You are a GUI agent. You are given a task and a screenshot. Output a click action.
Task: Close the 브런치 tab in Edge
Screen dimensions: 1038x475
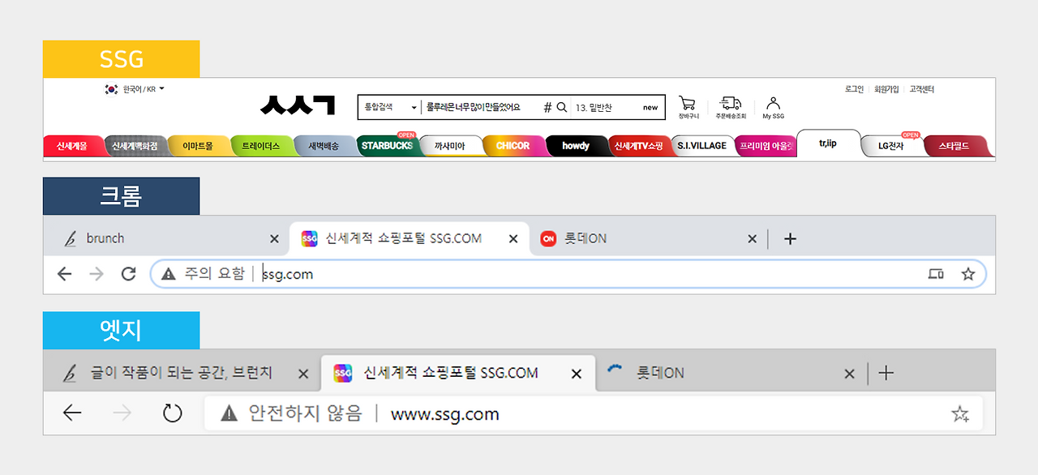(x=303, y=374)
